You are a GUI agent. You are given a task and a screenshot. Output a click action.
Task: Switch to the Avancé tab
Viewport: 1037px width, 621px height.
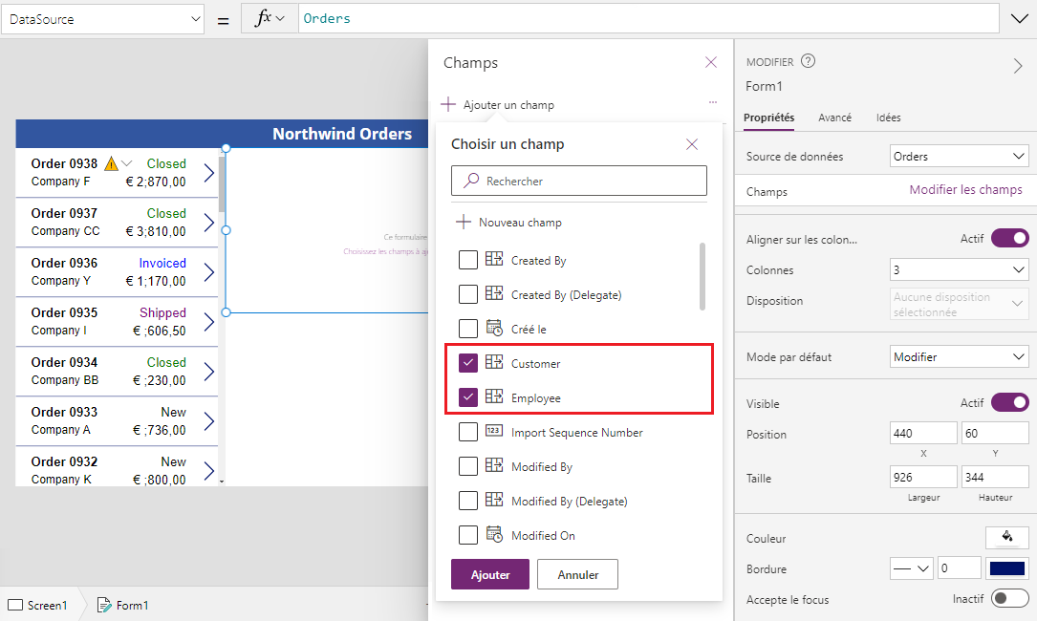834,118
